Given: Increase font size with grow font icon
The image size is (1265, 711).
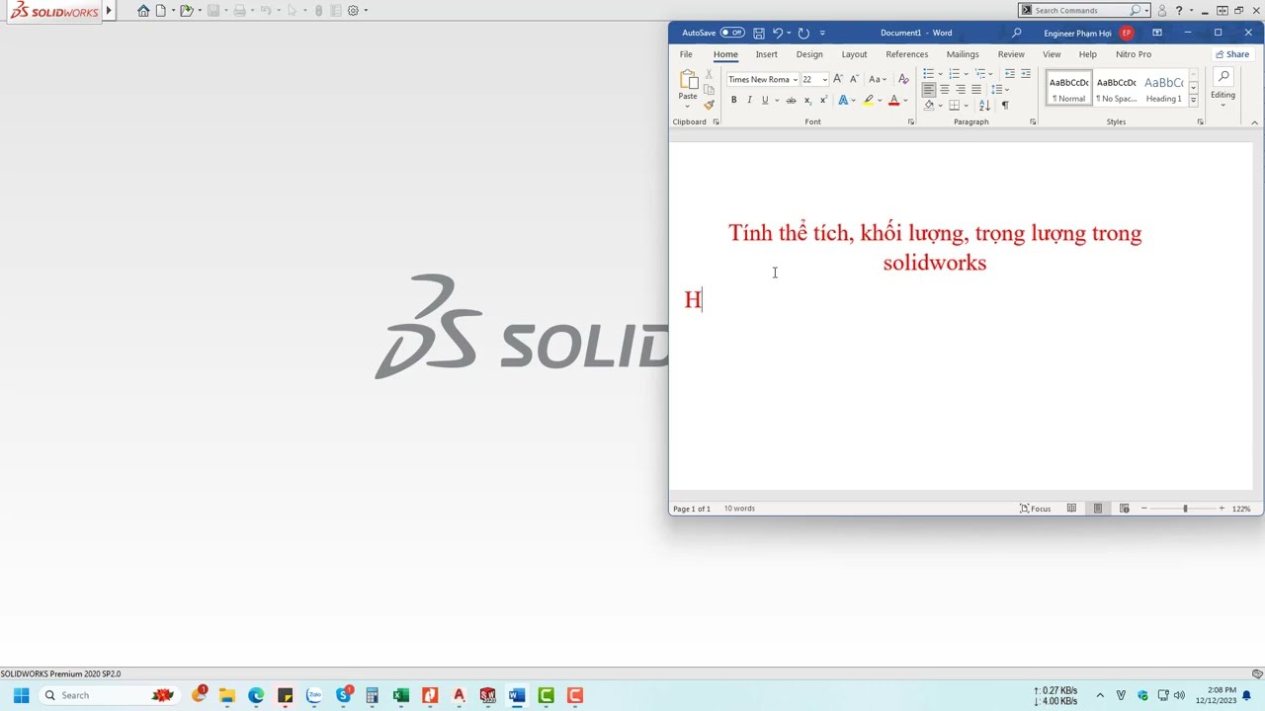Looking at the screenshot, I should click(838, 79).
